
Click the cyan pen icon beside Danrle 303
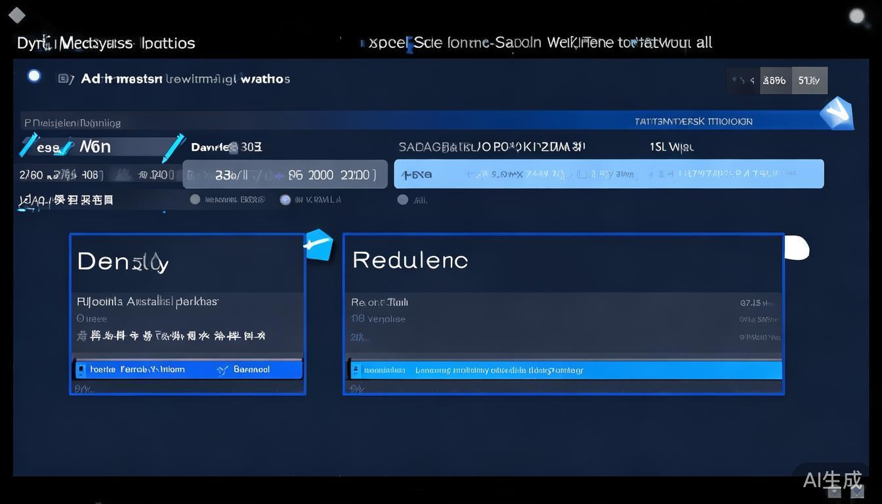tap(173, 148)
